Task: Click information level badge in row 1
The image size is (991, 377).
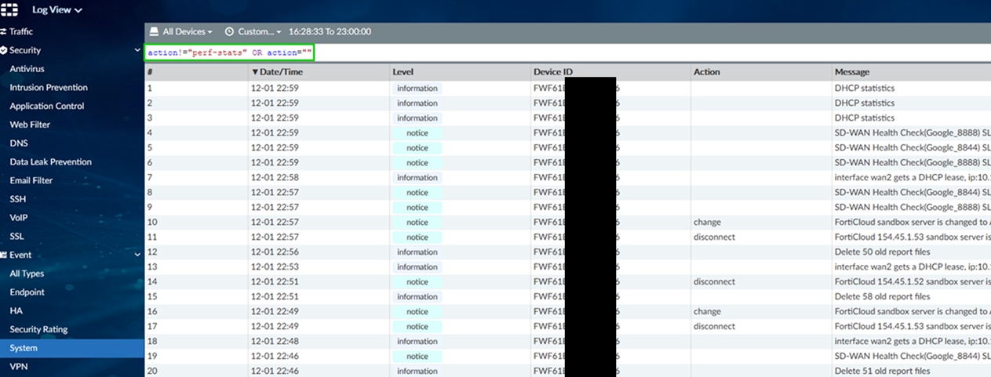Action: click(417, 89)
